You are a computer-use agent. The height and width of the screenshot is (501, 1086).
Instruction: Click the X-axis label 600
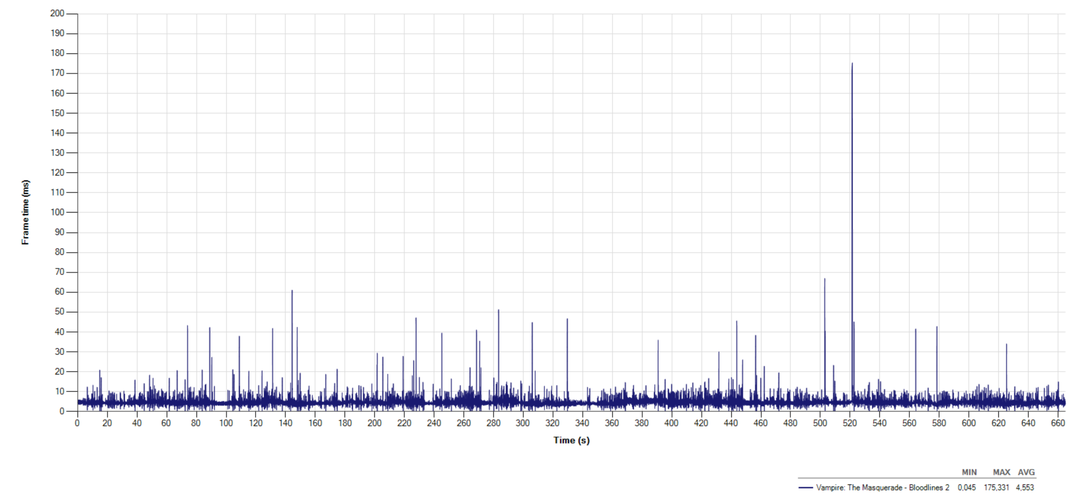click(968, 423)
